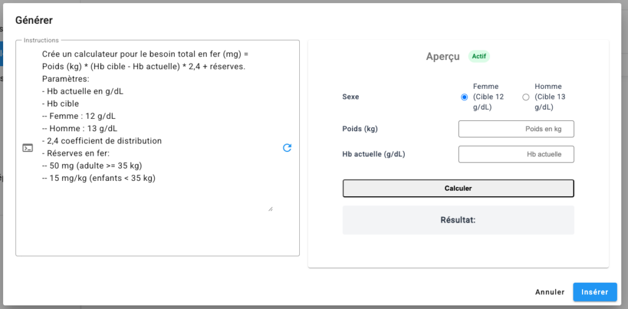Click the blue Insérer button
The image size is (628, 309).
pyautogui.click(x=594, y=292)
